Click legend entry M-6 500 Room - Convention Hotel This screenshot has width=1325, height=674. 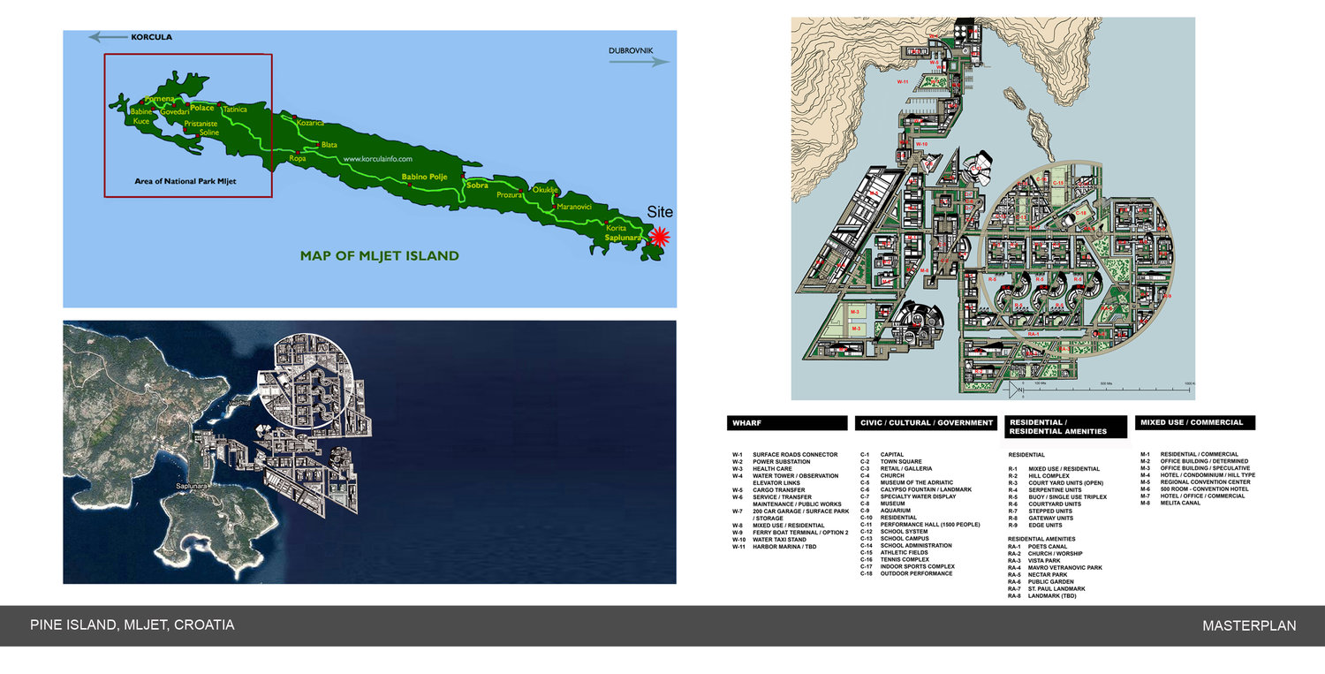point(1194,490)
